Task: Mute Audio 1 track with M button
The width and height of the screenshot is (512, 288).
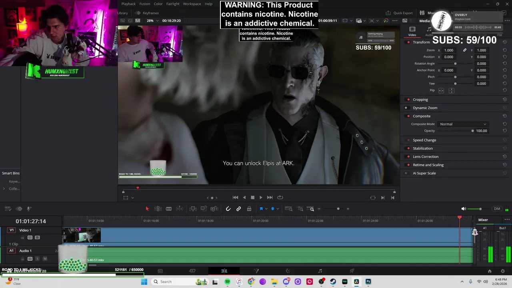Action: (45, 259)
